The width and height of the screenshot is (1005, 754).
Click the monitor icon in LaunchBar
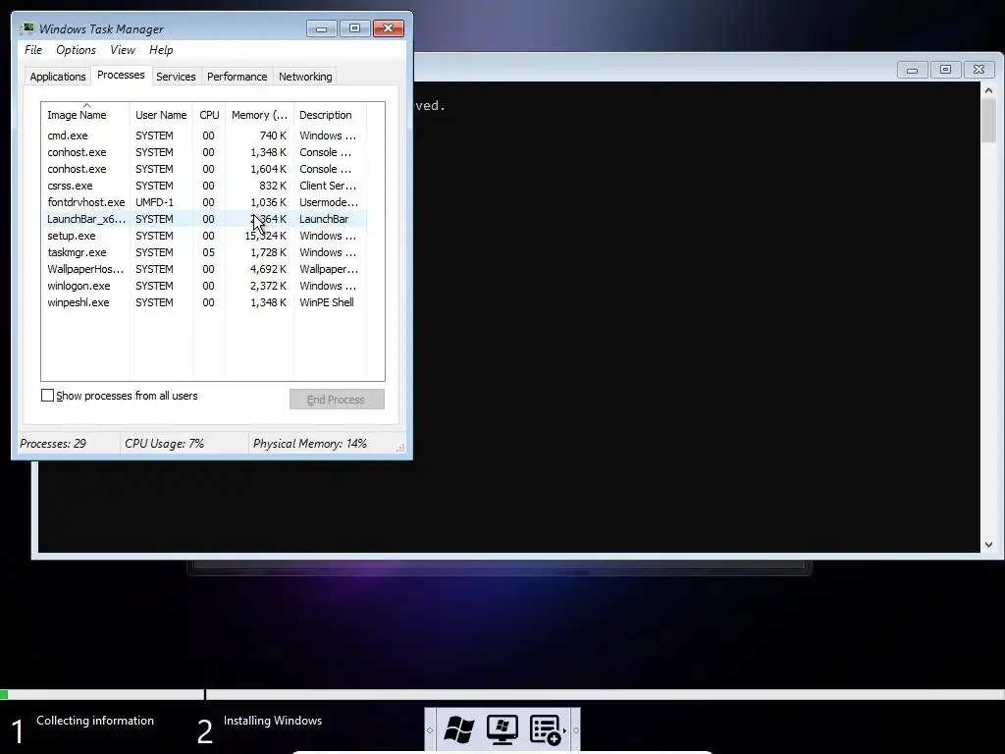click(502, 729)
